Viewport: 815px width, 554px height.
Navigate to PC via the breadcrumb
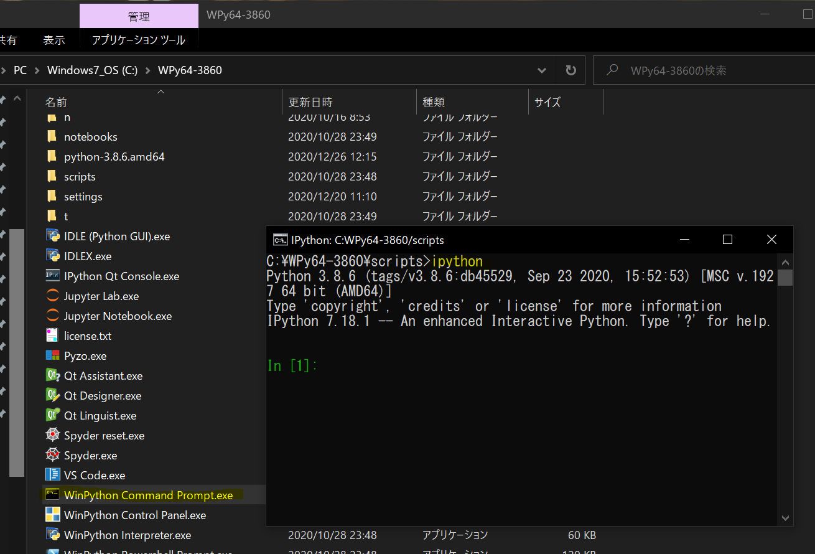(19, 70)
